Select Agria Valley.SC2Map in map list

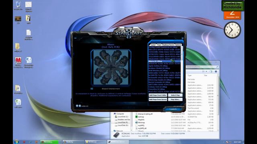164,66
